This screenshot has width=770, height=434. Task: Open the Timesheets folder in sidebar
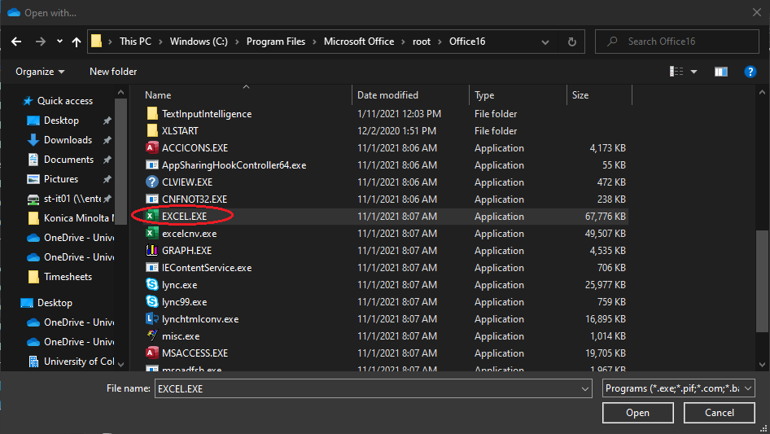click(x=68, y=277)
